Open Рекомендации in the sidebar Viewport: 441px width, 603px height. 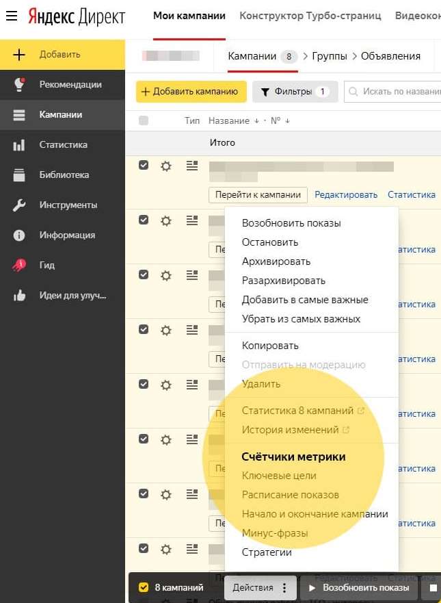63,85
